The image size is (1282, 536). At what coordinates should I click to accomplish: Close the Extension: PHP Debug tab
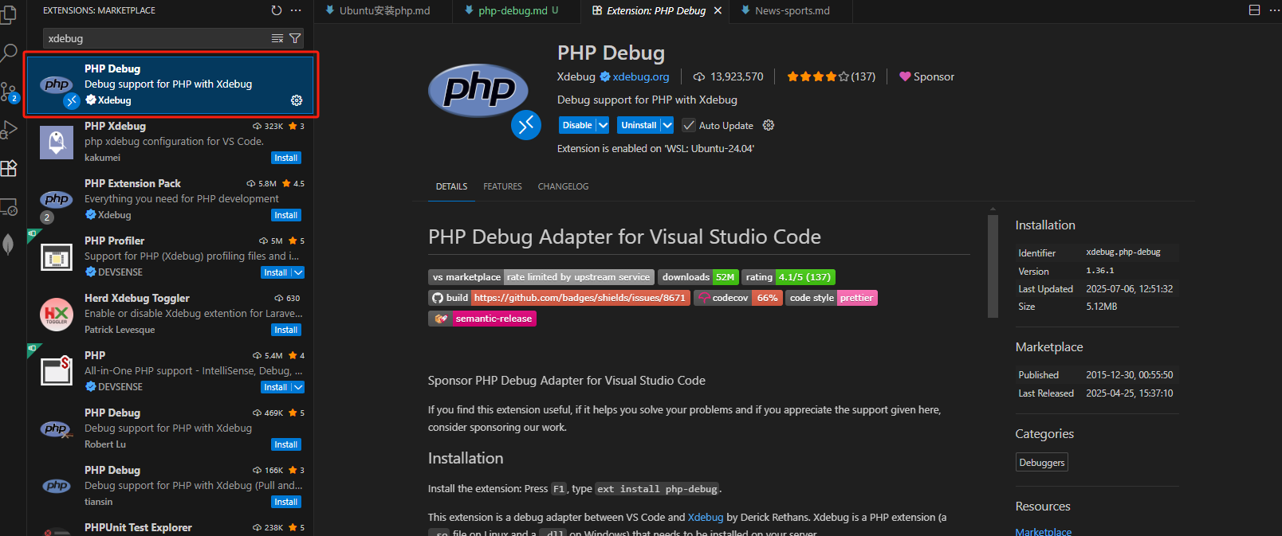(x=718, y=10)
